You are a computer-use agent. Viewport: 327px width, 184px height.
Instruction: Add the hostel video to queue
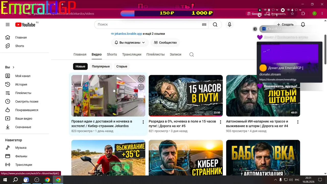(141, 87)
